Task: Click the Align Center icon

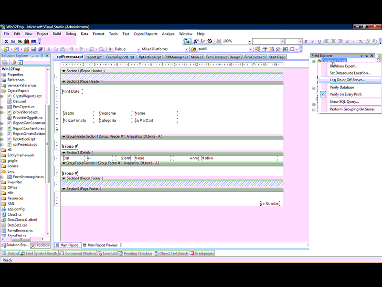Action: pyautogui.click(x=333, y=41)
